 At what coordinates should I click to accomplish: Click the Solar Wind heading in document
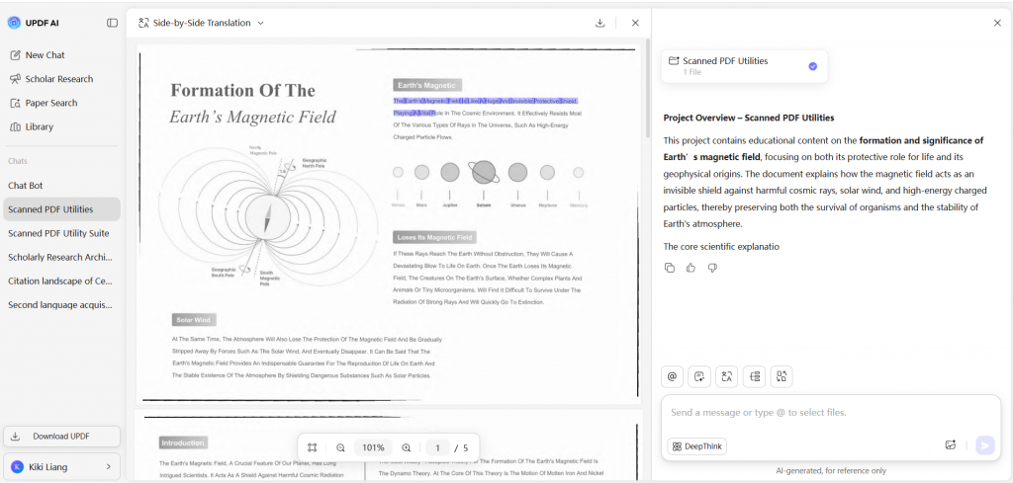(195, 320)
